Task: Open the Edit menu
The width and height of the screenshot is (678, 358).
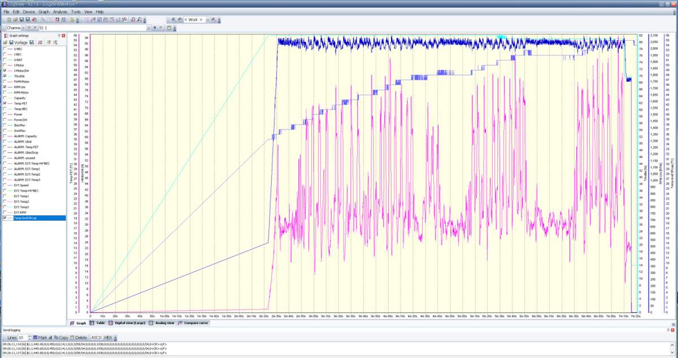Action: tap(16, 11)
